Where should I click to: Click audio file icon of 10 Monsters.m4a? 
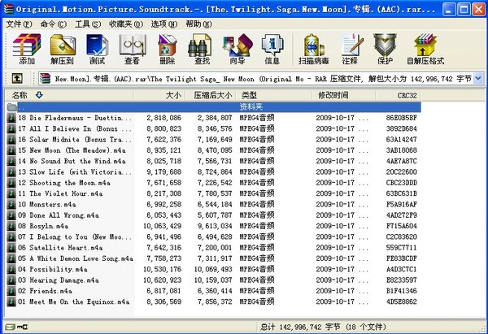point(11,204)
